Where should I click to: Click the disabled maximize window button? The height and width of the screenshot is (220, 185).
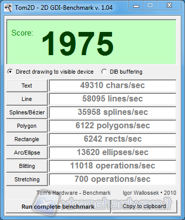pyautogui.click(x=150, y=6)
